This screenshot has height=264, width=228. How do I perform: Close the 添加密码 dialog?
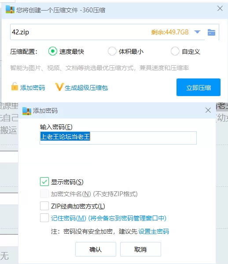click(x=208, y=110)
